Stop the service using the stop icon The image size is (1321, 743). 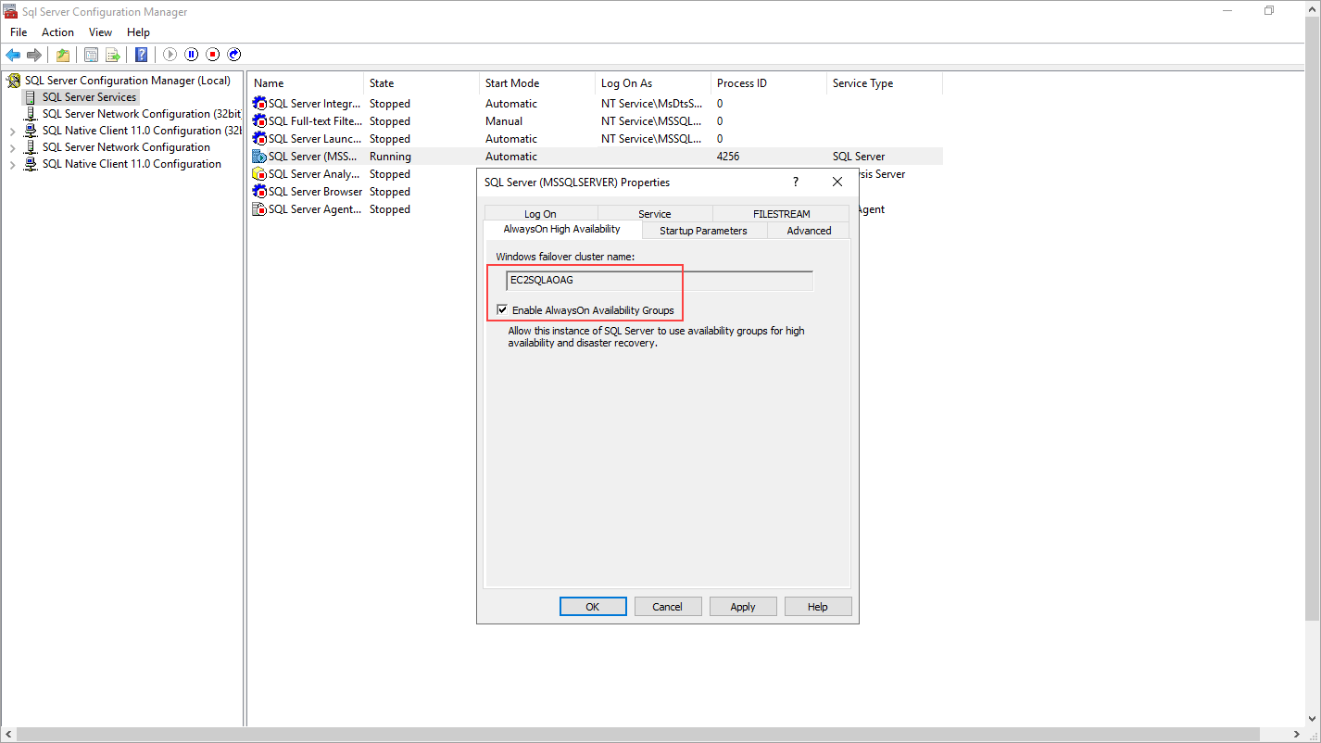pyautogui.click(x=212, y=54)
